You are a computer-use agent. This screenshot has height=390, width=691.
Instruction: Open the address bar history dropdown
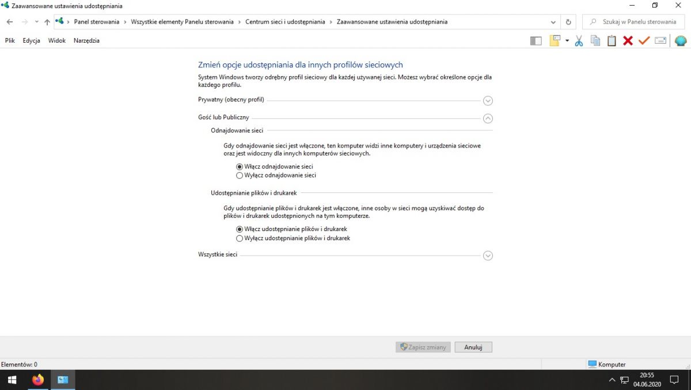click(553, 22)
